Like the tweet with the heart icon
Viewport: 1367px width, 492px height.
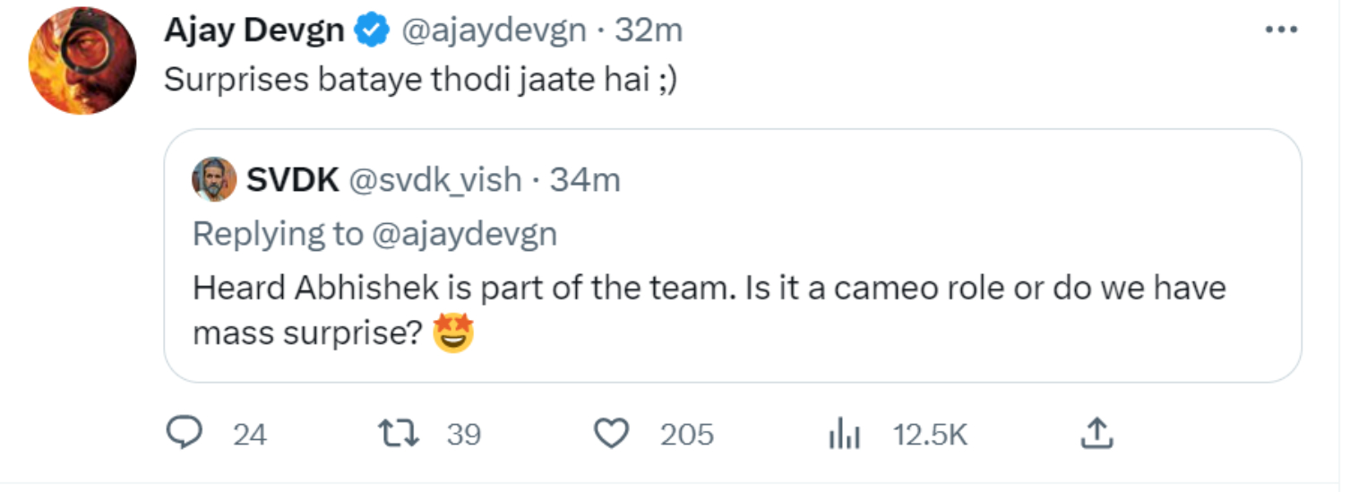tap(612, 434)
